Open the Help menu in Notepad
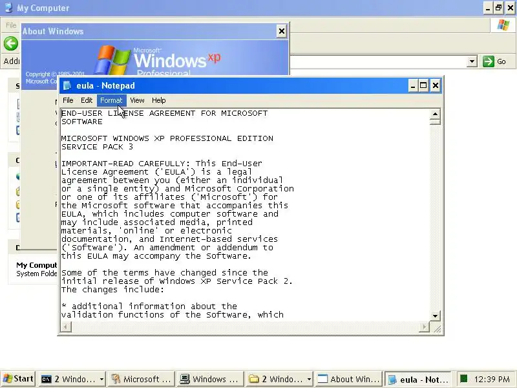This screenshot has height=388, width=517. [x=158, y=100]
